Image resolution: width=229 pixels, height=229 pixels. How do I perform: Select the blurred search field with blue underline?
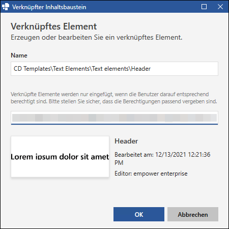[x=114, y=118]
